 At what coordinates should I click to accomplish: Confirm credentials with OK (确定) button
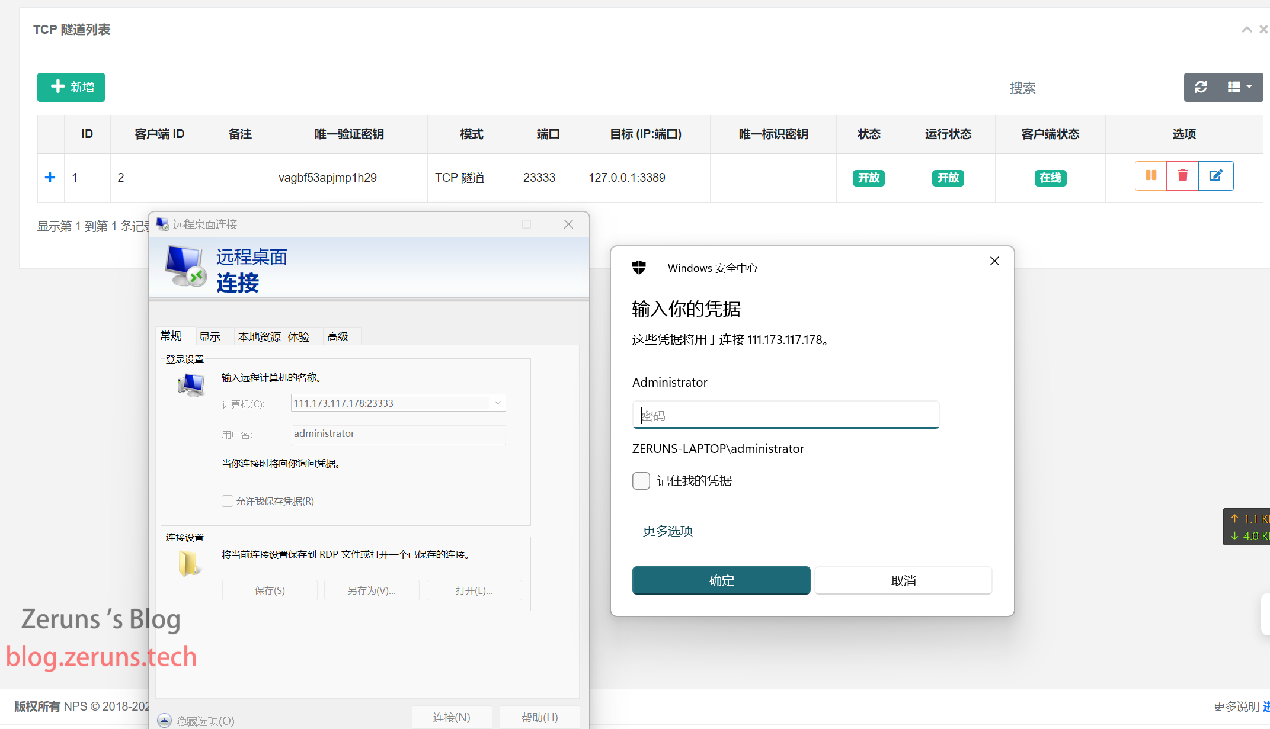tap(721, 580)
